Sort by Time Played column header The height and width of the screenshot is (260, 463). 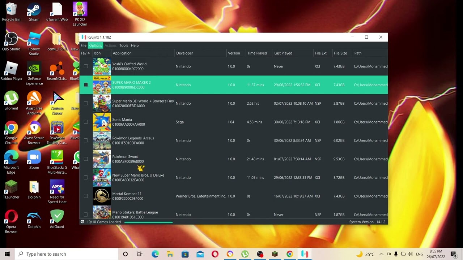[x=259, y=53]
